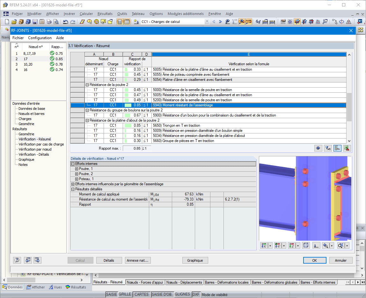Click the Graphique button
This screenshot has width=366, height=298.
pos(195,260)
